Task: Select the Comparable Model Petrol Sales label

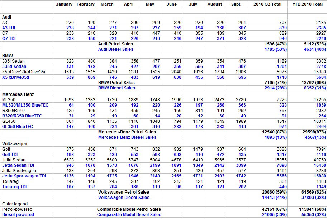Action: (129, 209)
